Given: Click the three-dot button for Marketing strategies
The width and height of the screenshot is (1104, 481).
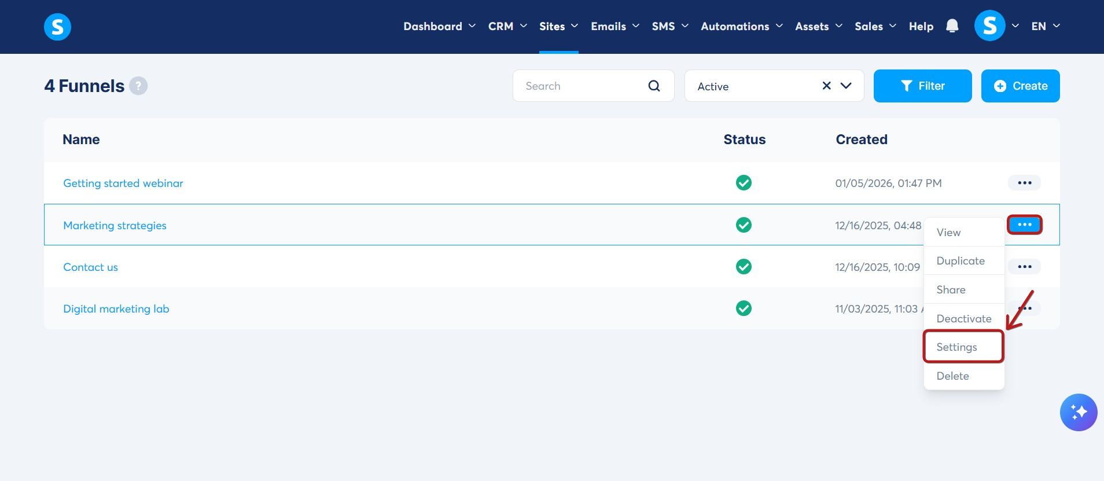Looking at the screenshot, I should click(x=1024, y=225).
